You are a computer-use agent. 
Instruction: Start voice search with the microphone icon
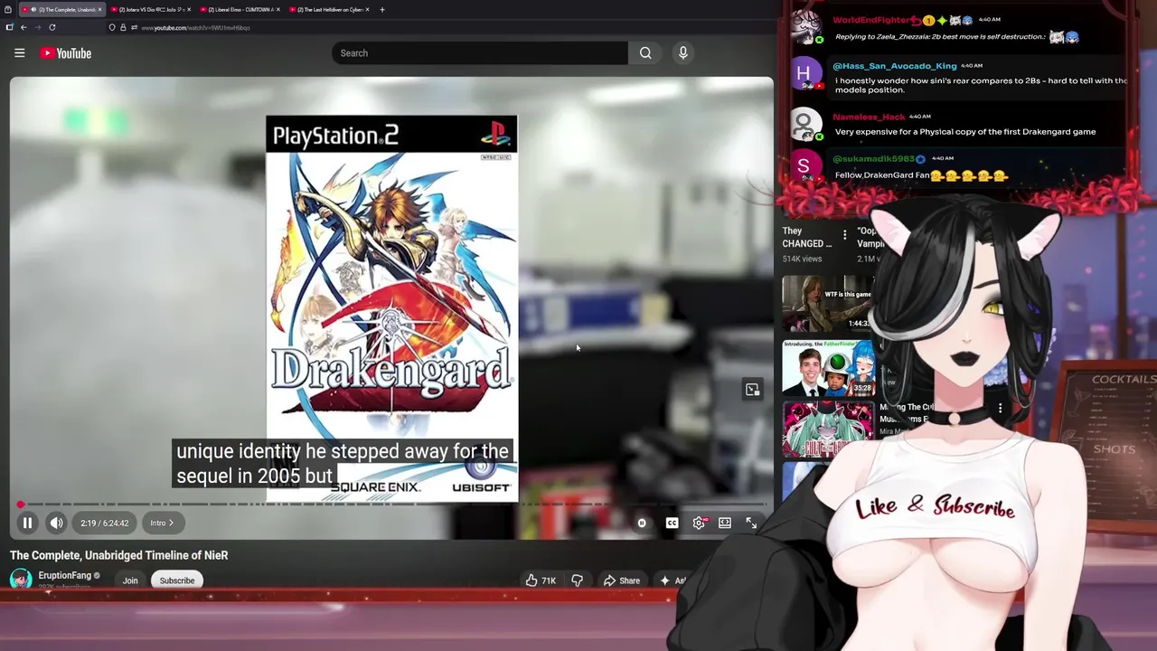(x=683, y=53)
